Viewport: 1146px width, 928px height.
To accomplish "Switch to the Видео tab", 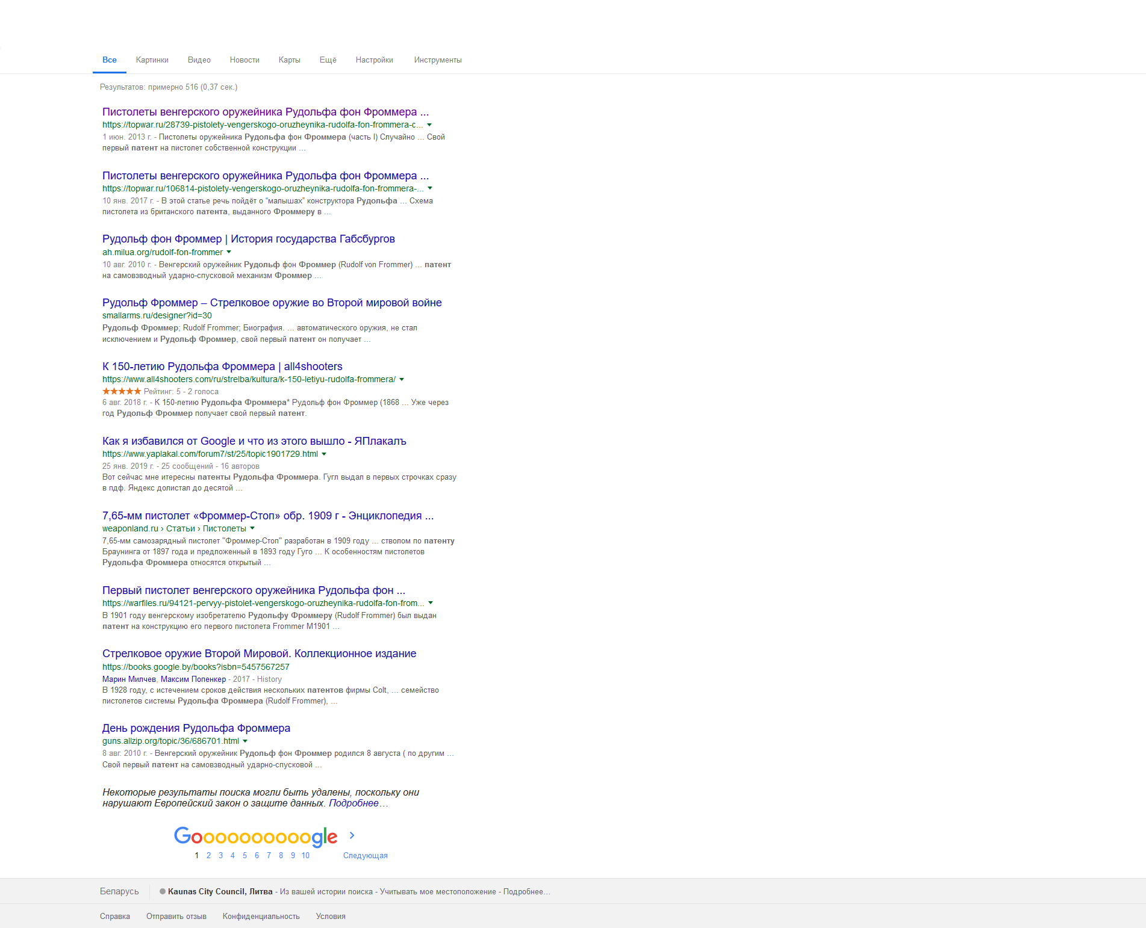I will click(x=199, y=60).
